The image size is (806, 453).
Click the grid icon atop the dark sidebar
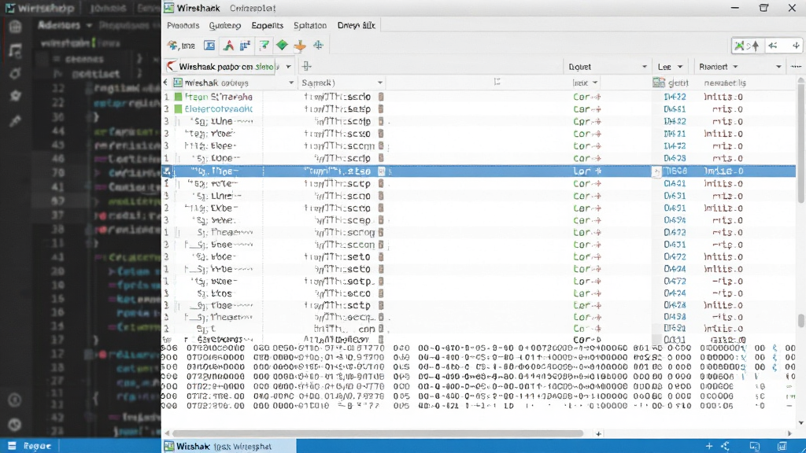click(x=15, y=27)
